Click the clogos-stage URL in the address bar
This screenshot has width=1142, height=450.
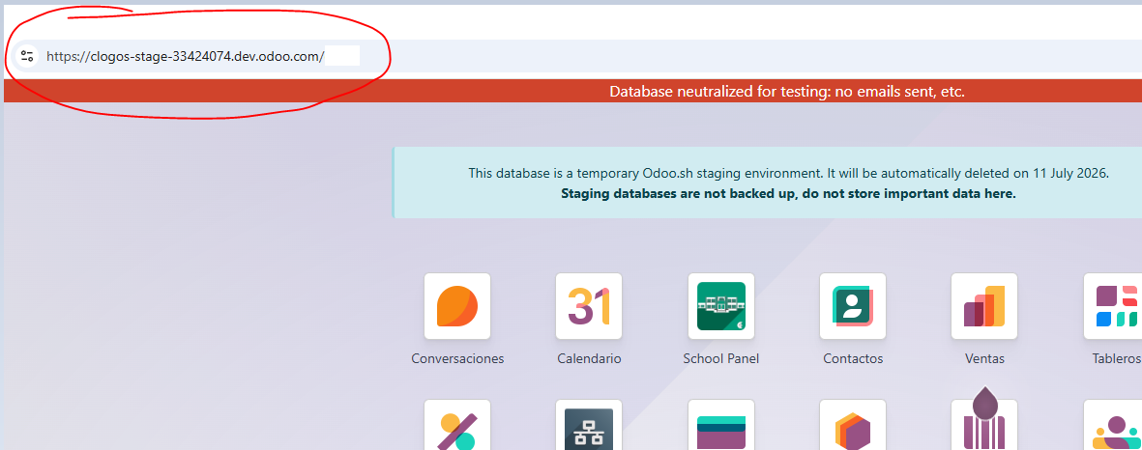[x=185, y=56]
